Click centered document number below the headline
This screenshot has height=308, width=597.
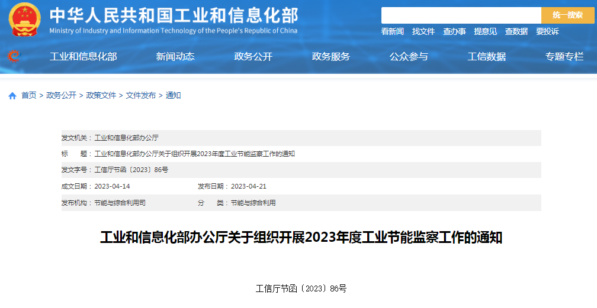click(x=301, y=288)
